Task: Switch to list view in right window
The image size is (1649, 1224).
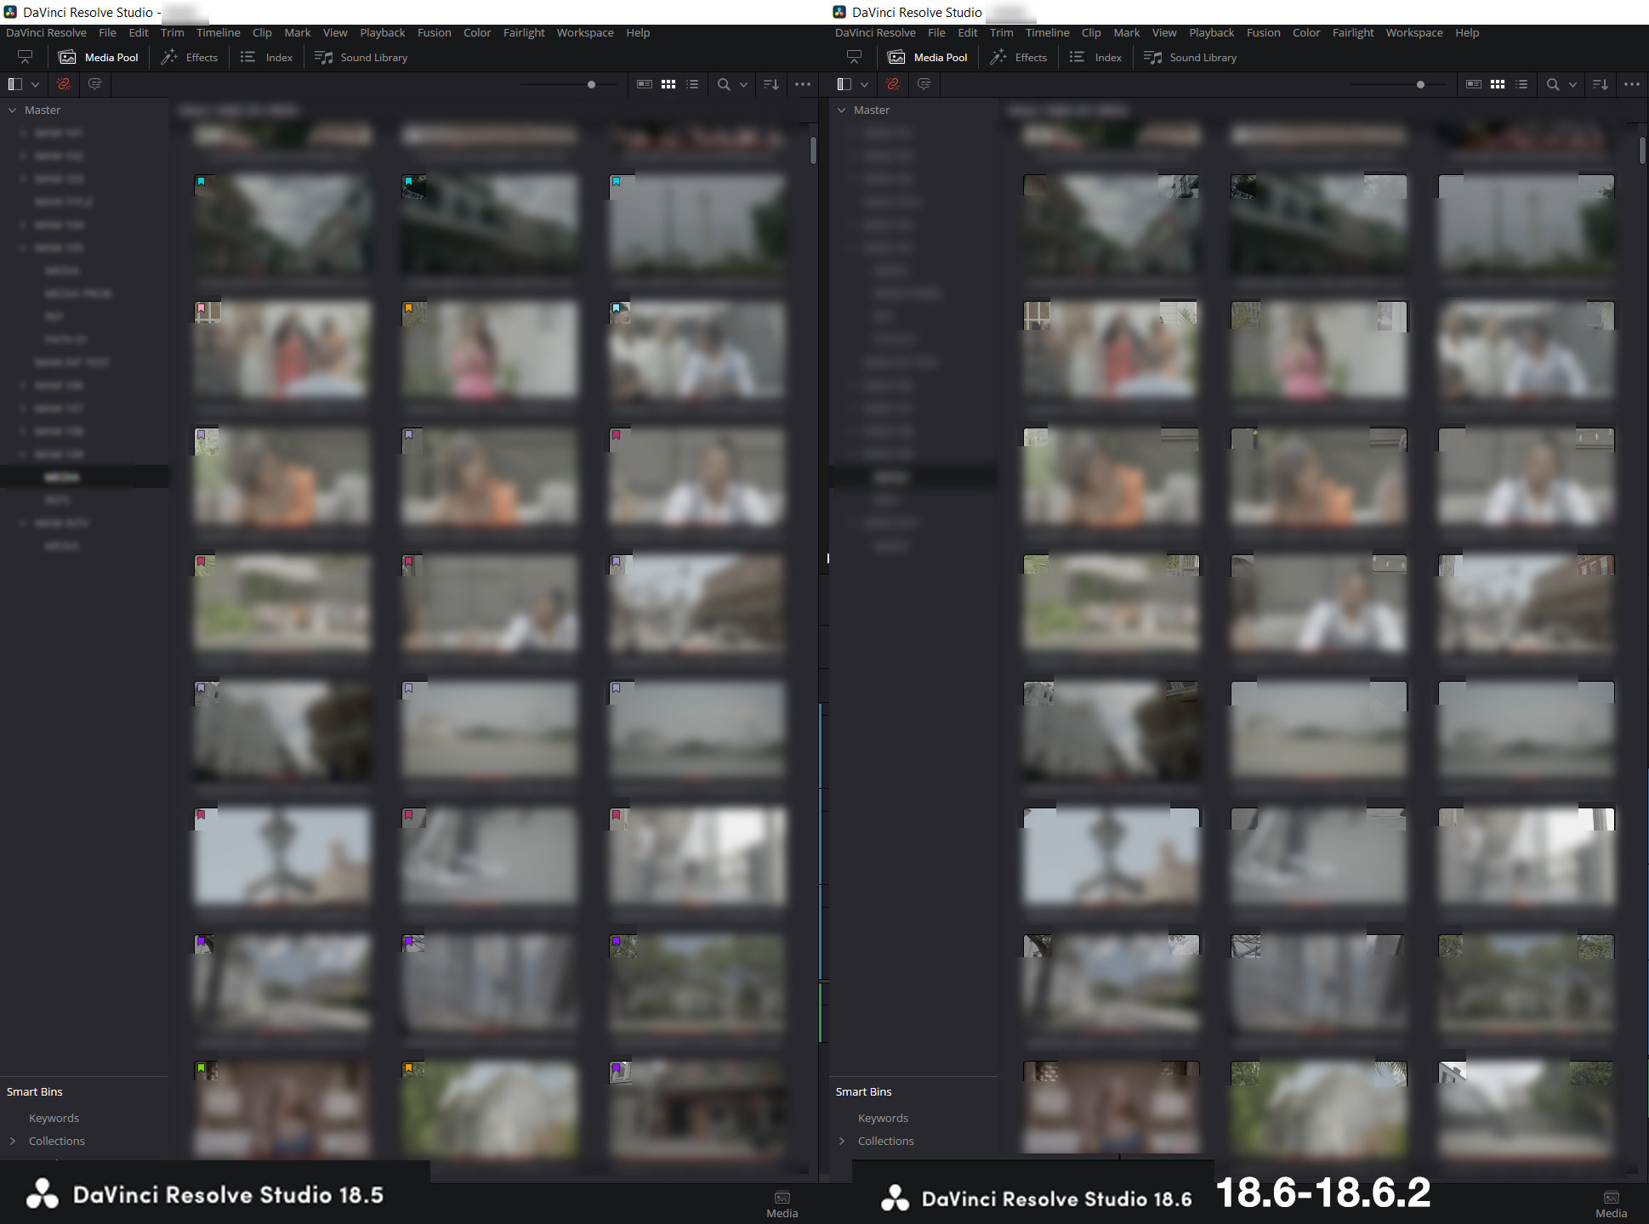Action: (1521, 84)
